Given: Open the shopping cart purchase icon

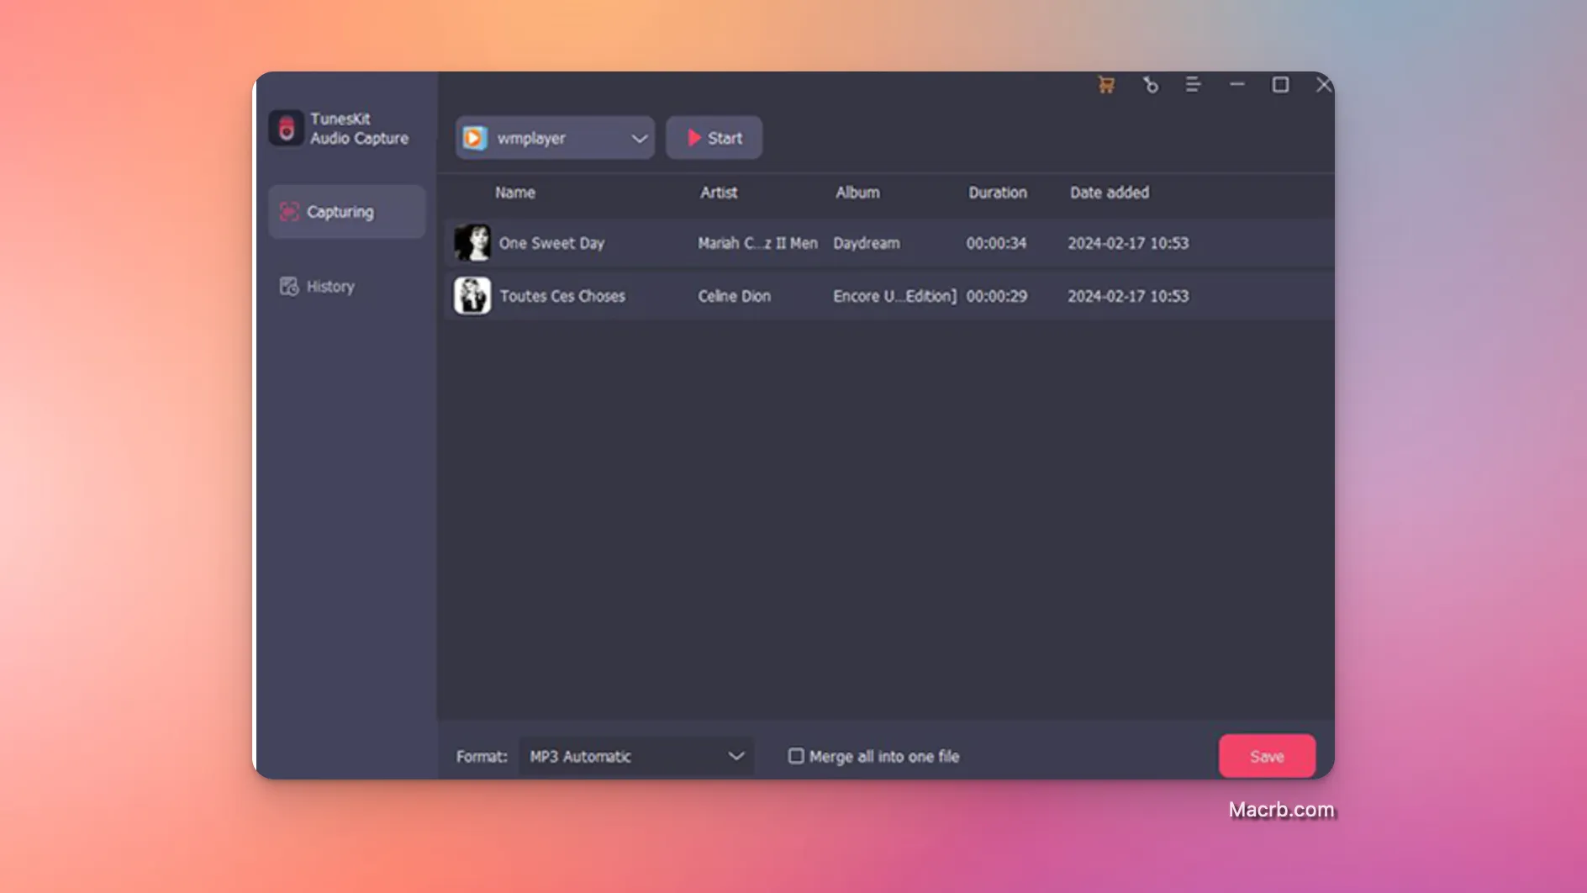Looking at the screenshot, I should [1106, 85].
